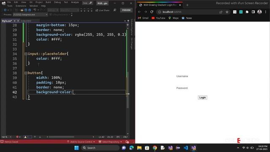Toggle Chrome side panel icon
The width and height of the screenshot is (270, 152).
253,12
